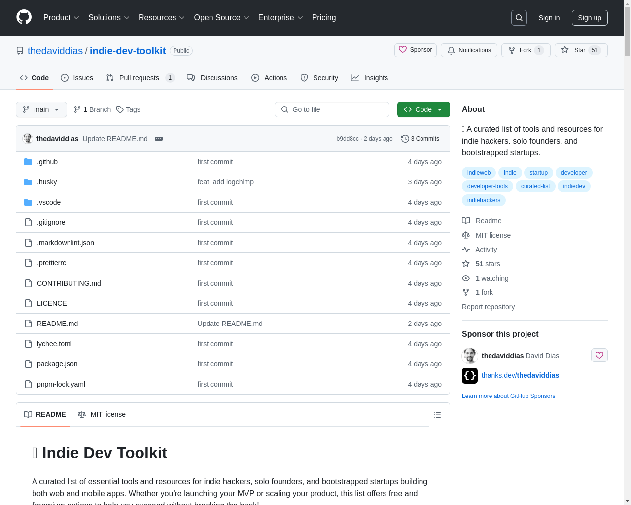
Task: Open the 3 Commits history link
Action: click(x=421, y=139)
